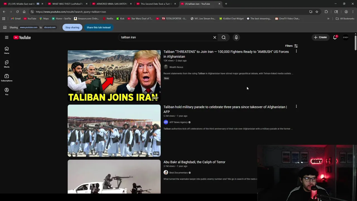Open the You section in sidebar
This screenshot has width=357, height=201.
pyautogui.click(x=7, y=91)
